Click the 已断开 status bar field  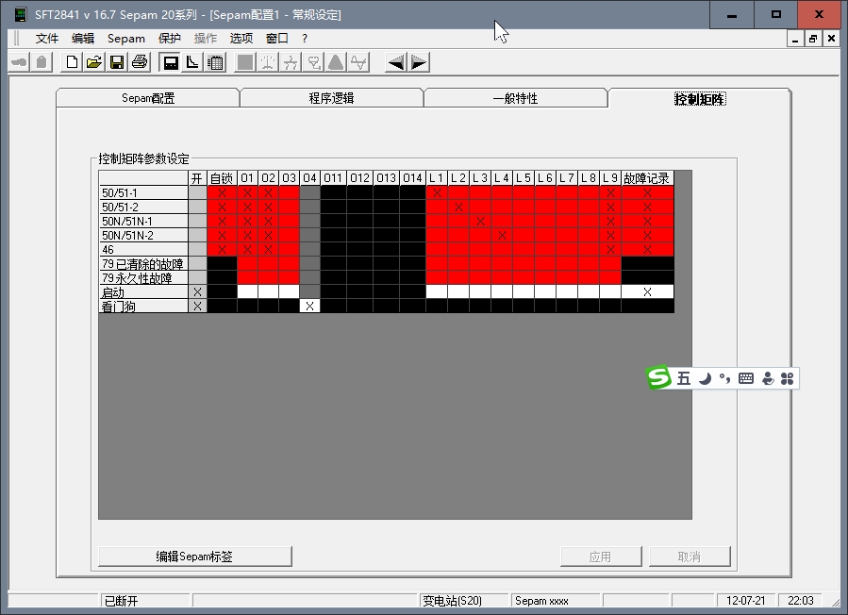[x=145, y=601]
